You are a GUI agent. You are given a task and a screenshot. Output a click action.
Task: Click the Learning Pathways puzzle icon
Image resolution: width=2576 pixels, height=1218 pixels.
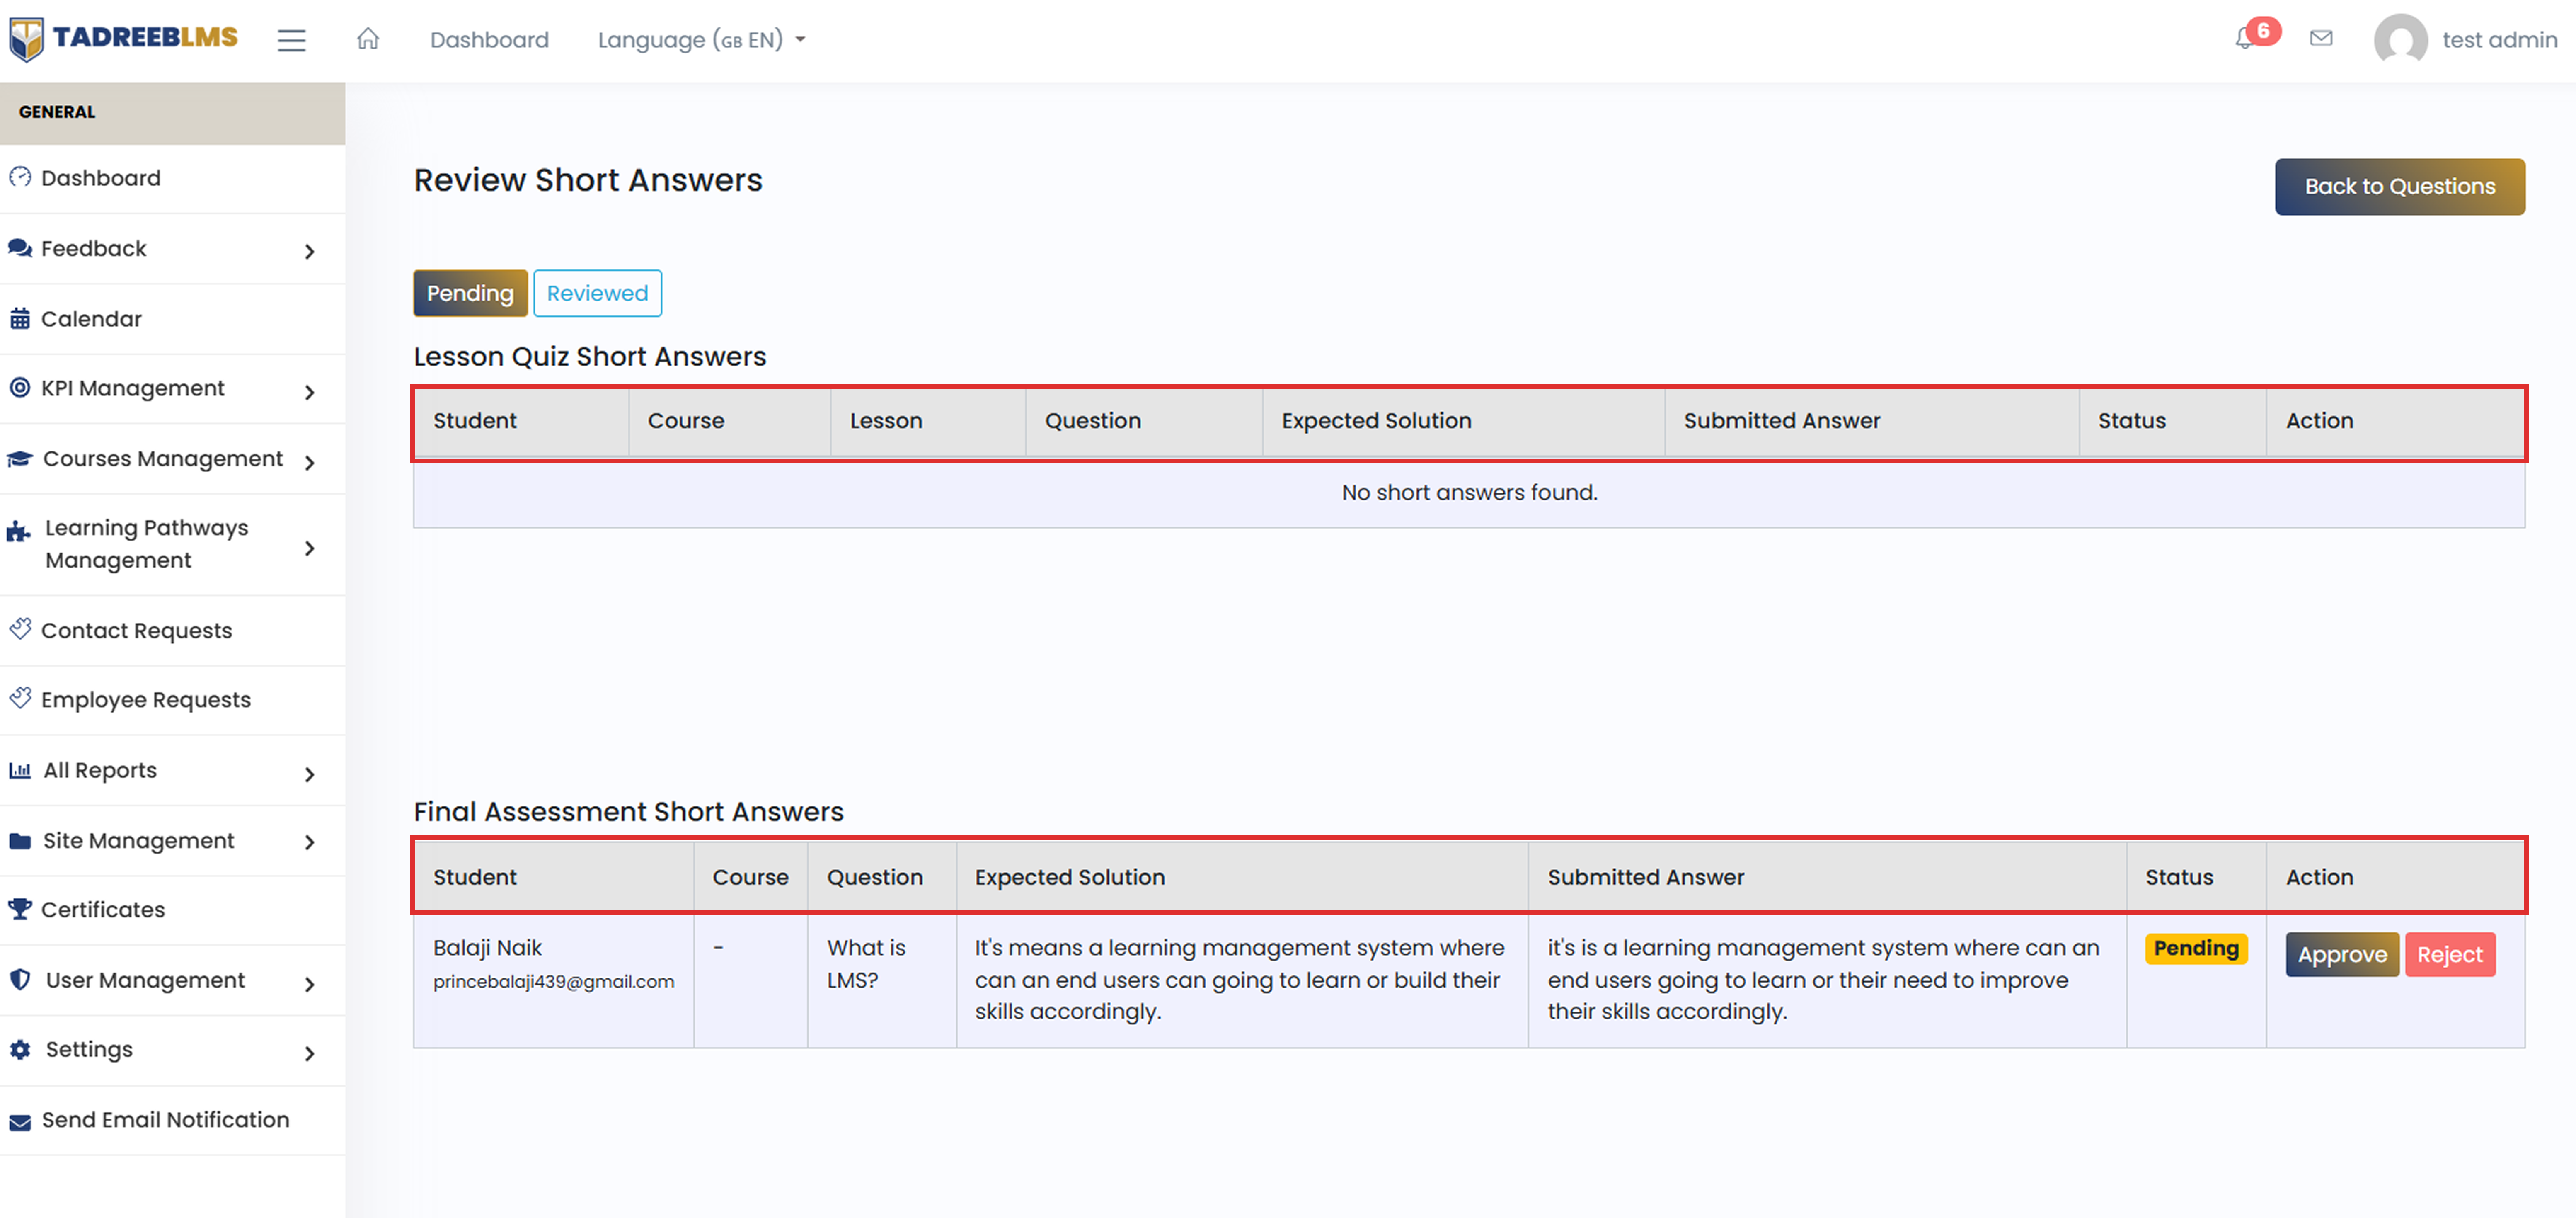tap(19, 531)
